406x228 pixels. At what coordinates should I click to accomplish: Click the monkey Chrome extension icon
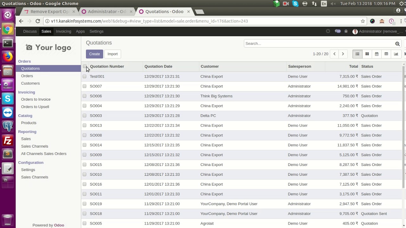pos(382,21)
